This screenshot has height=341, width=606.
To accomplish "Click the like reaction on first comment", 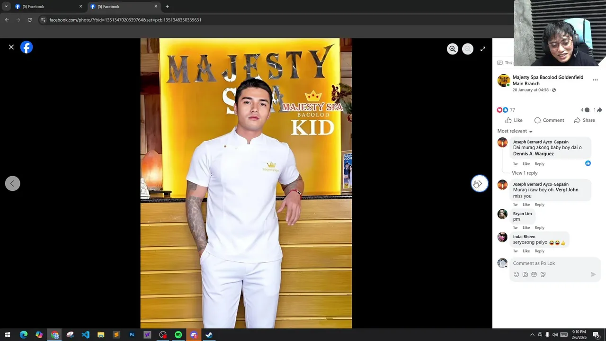I will pyautogui.click(x=588, y=163).
